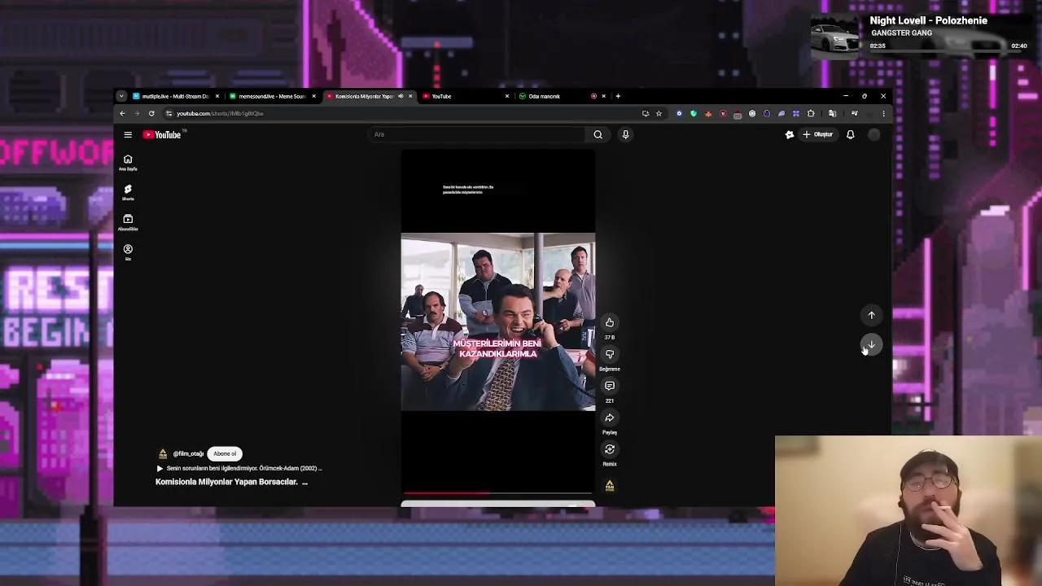Screen dimensions: 1042x586
Task: Open Shorts in the sidebar
Action: tap(128, 193)
